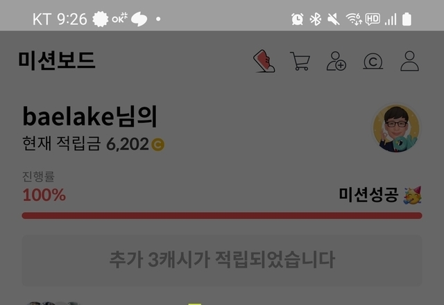
Task: Tap the profile avatar picture
Action: click(396, 129)
